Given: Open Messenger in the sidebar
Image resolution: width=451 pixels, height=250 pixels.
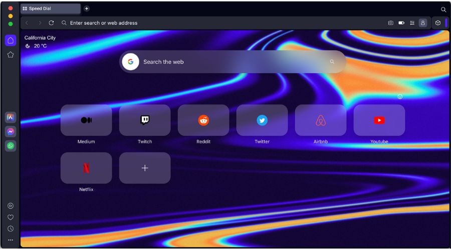Looking at the screenshot, I should point(11,131).
